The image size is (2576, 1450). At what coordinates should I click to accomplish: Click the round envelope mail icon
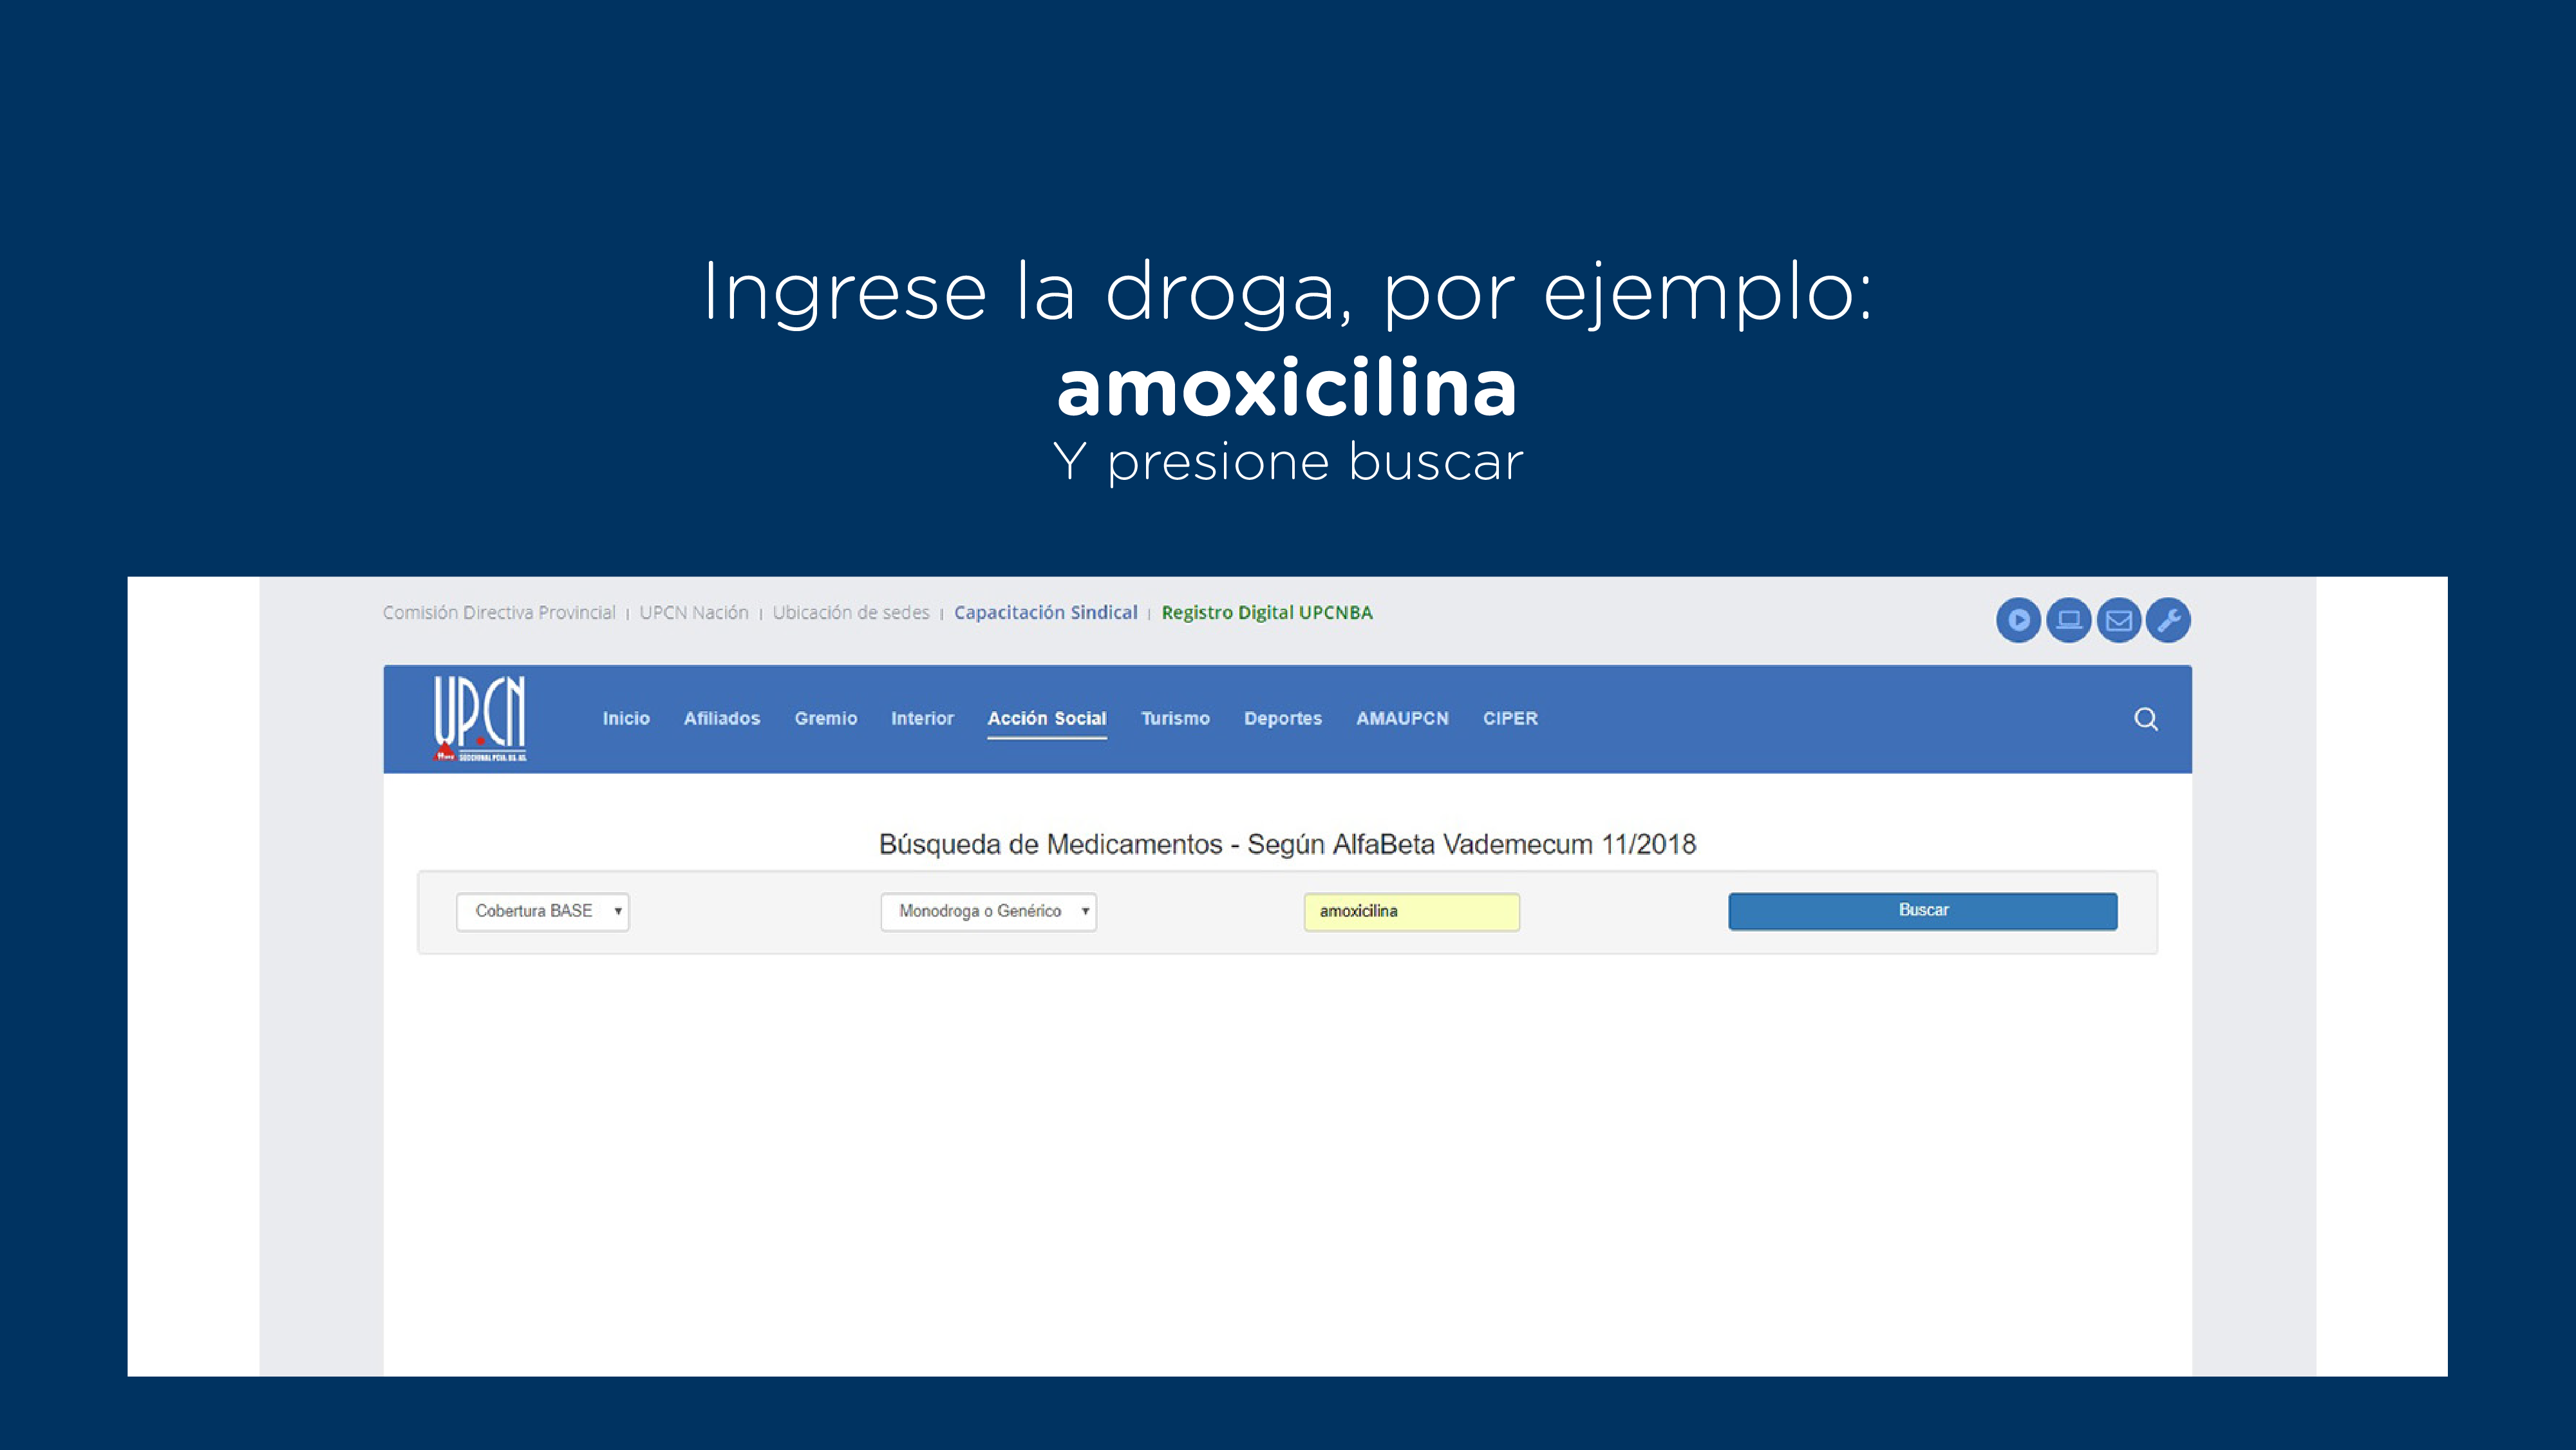[2118, 620]
